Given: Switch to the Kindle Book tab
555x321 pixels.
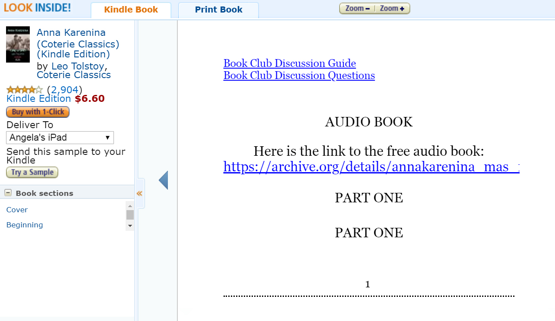Looking at the screenshot, I should 131,9.
